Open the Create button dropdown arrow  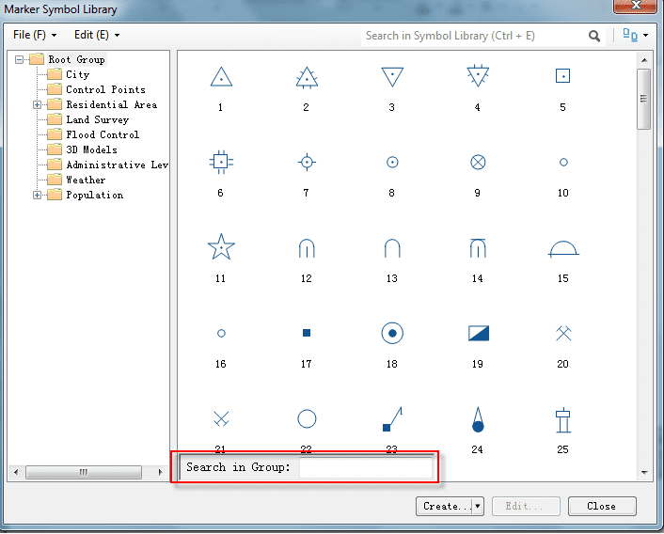click(x=477, y=506)
